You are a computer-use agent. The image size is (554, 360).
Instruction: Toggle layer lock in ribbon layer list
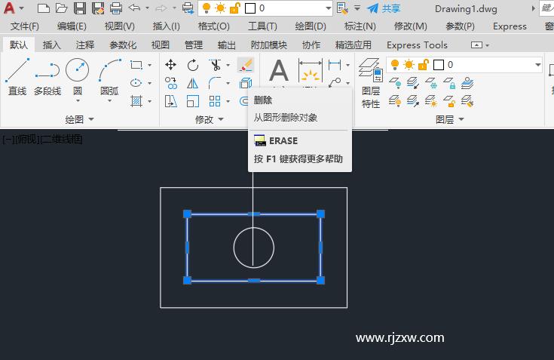click(423, 65)
